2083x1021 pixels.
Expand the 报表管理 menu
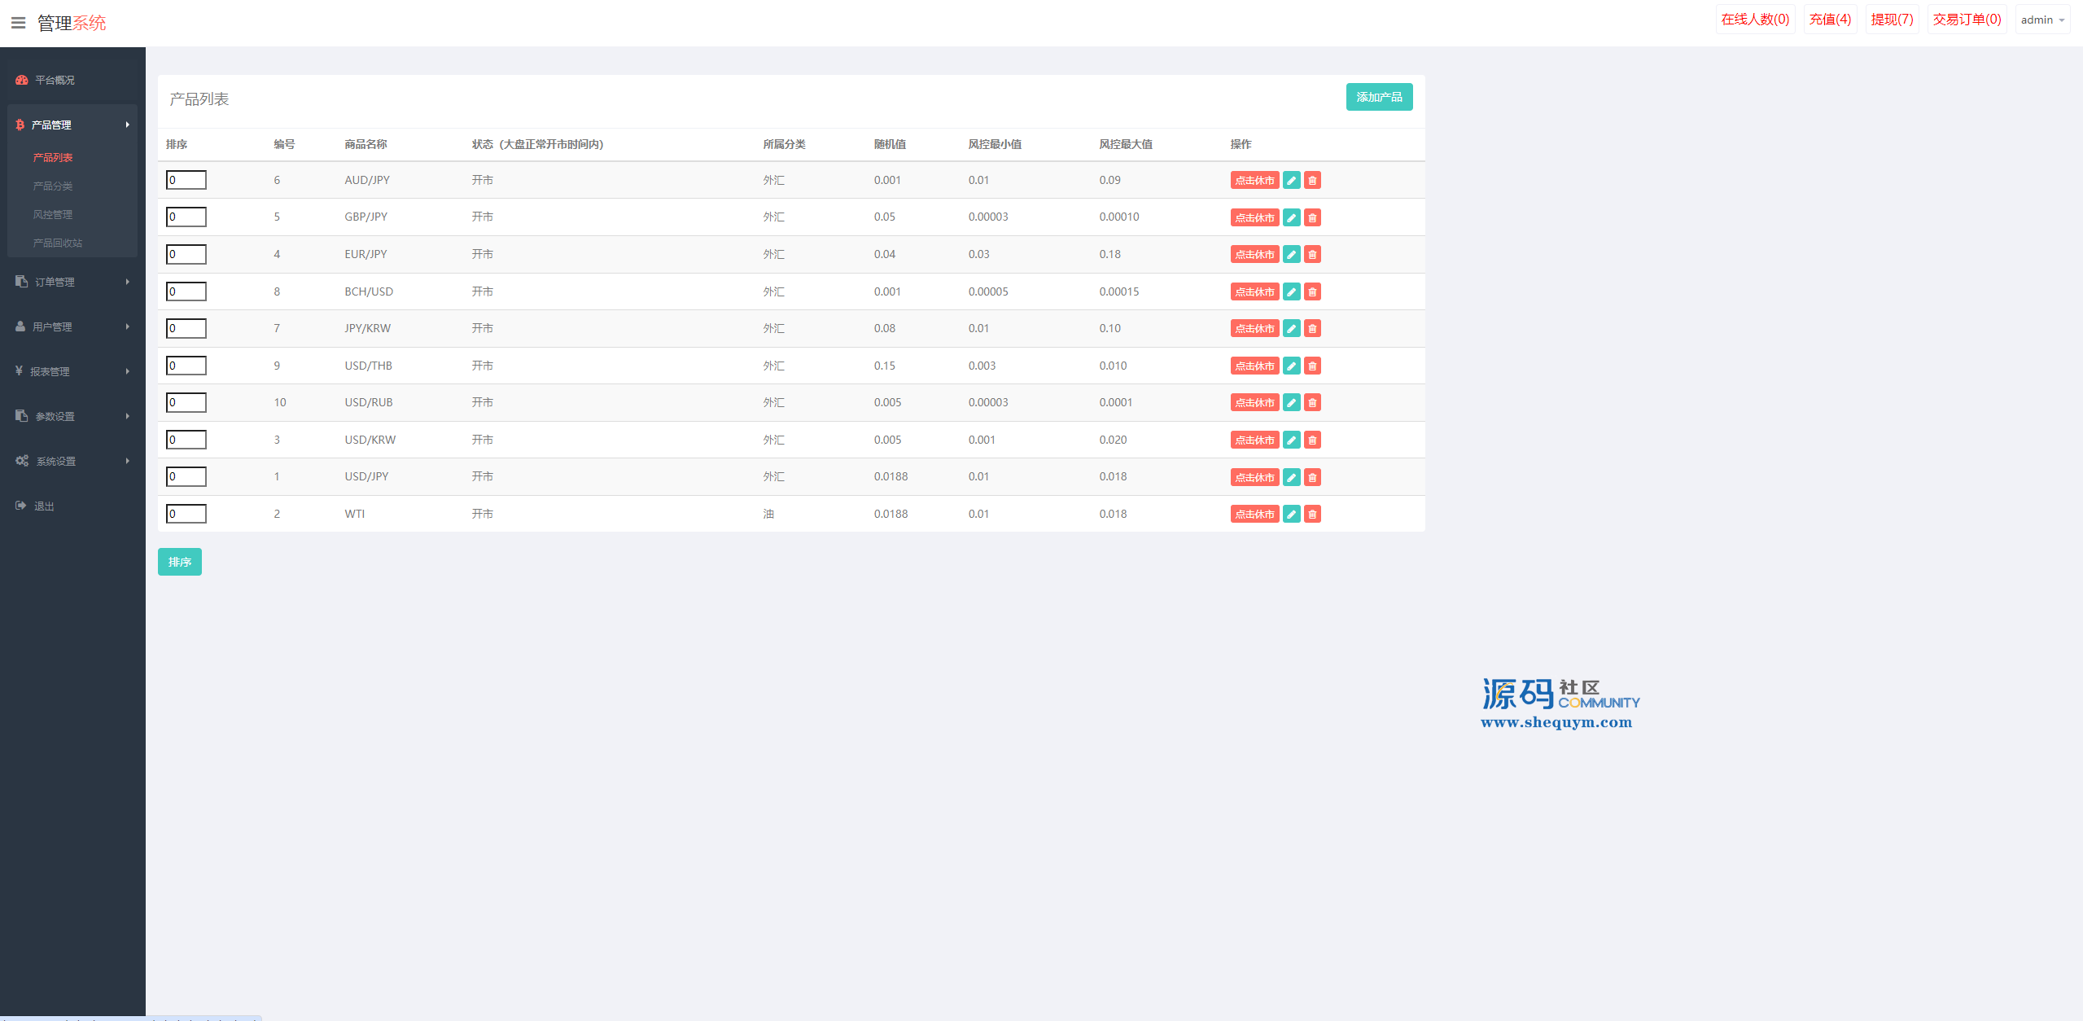(72, 371)
